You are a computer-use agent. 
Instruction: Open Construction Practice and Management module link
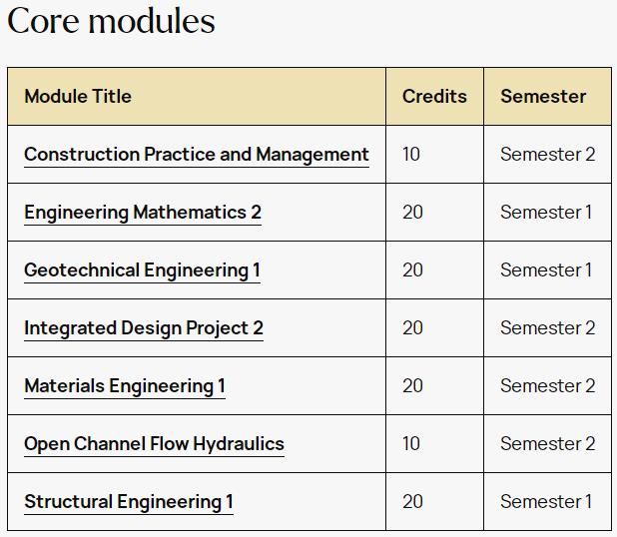click(197, 155)
